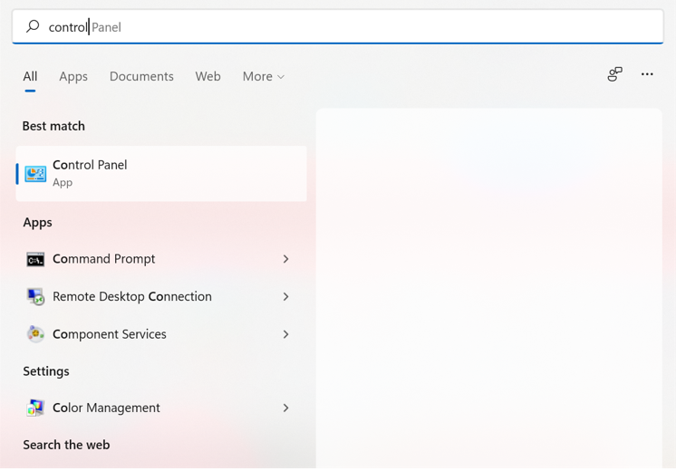Click the Control Panel app icon
The height and width of the screenshot is (471, 676).
point(35,174)
